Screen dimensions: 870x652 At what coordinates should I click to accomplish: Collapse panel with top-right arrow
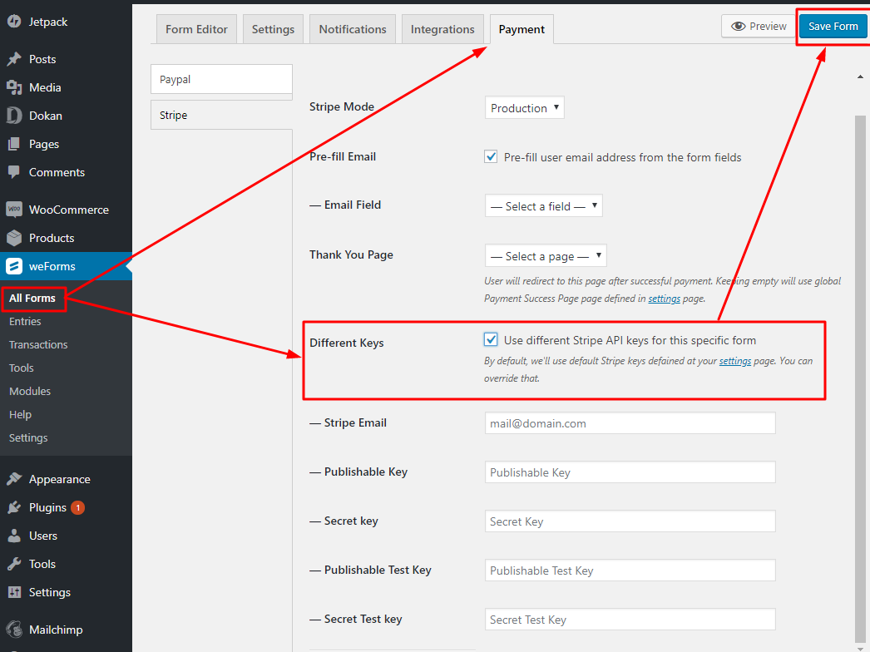click(860, 77)
